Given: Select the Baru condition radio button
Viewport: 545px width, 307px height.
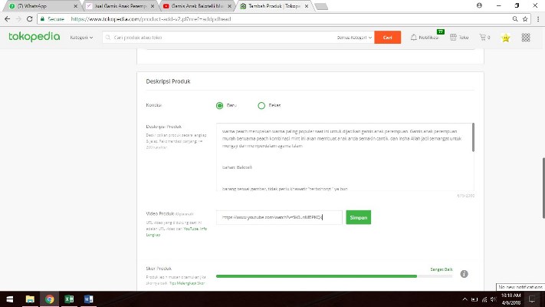Looking at the screenshot, I should point(219,105).
